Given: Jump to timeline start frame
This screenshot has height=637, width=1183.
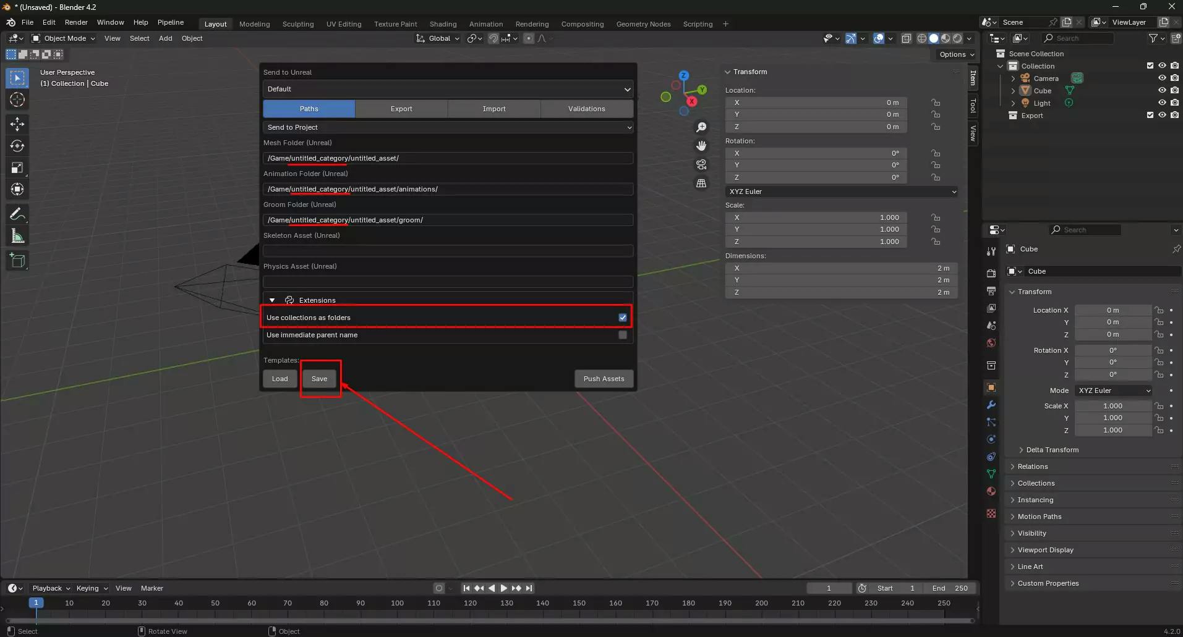Looking at the screenshot, I should pyautogui.click(x=466, y=588).
